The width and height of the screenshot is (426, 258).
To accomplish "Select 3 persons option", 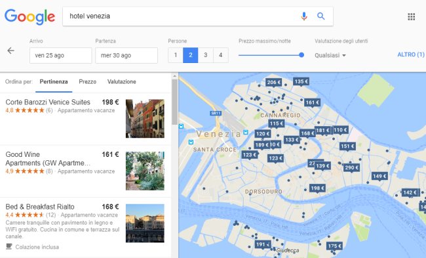I will [x=206, y=55].
